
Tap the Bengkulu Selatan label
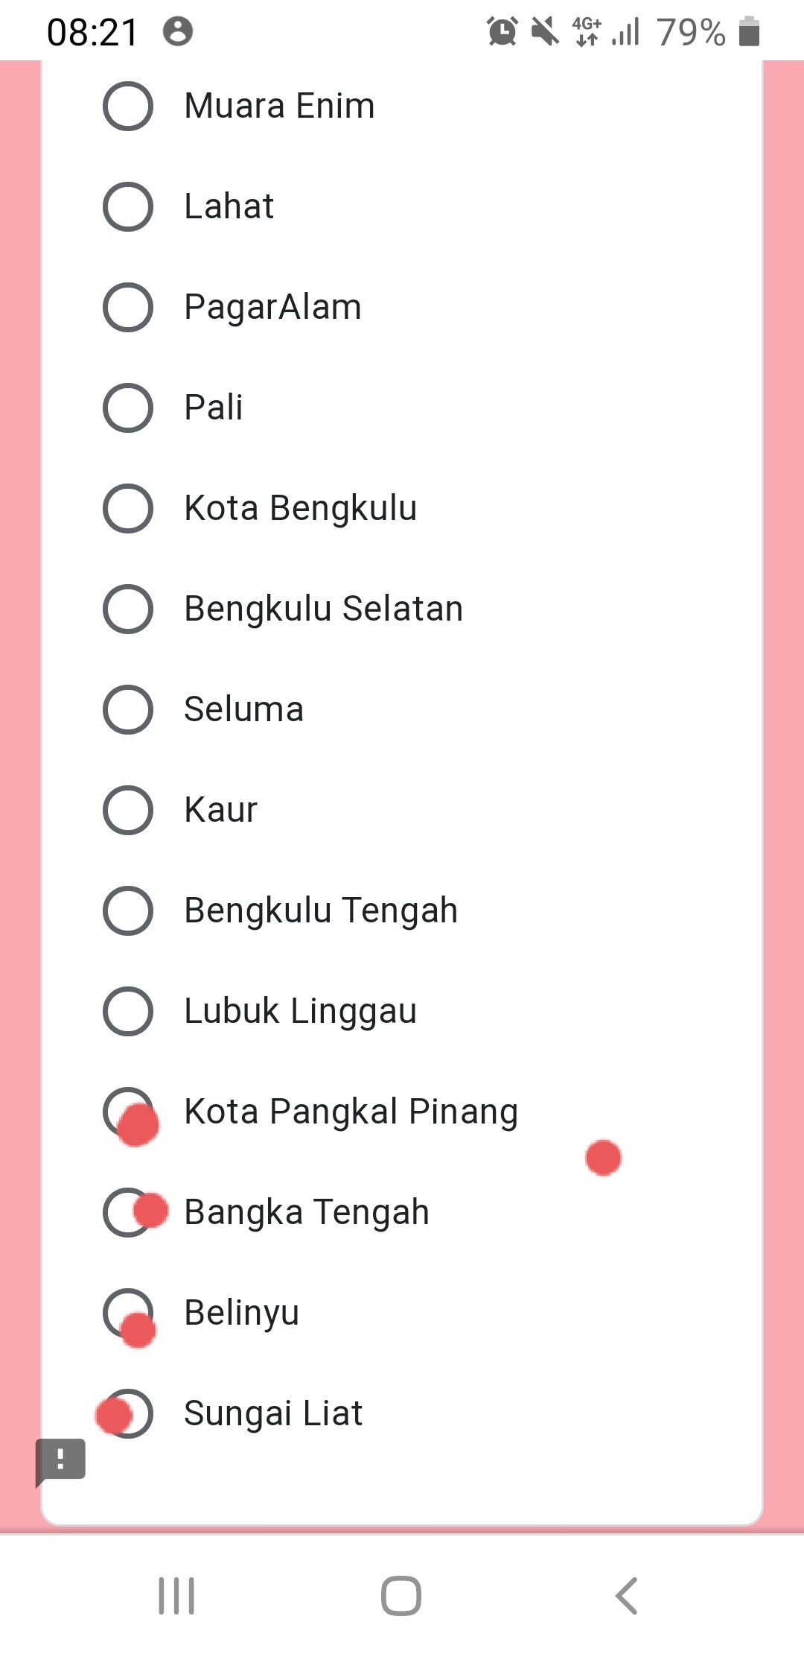323,609
